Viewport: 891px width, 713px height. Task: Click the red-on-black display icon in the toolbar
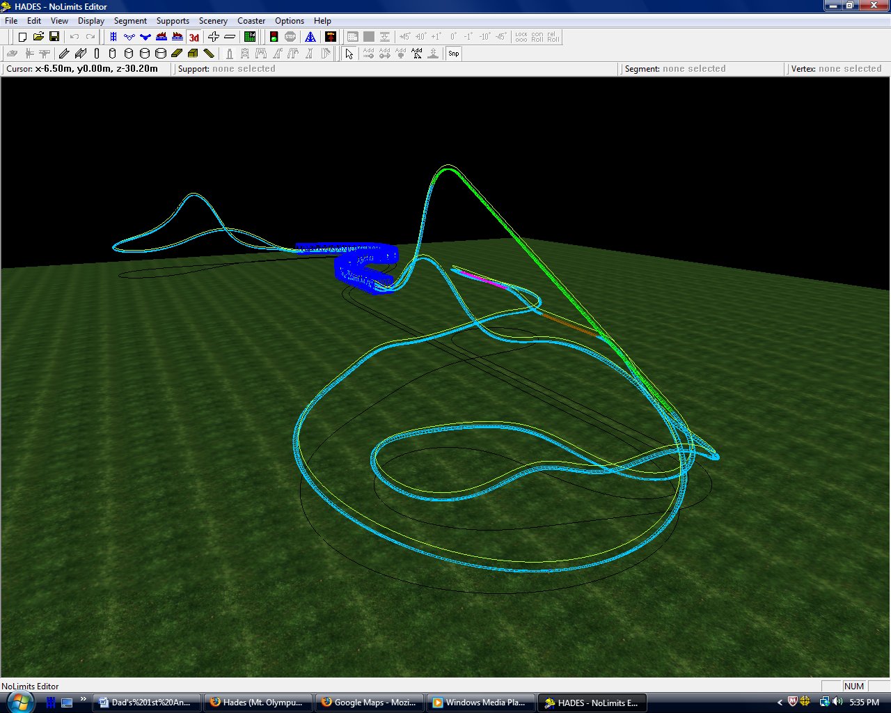[x=331, y=37]
